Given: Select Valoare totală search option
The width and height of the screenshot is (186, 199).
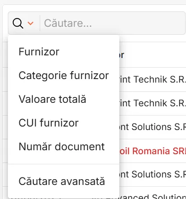Looking at the screenshot, I should pyautogui.click(x=52, y=99).
